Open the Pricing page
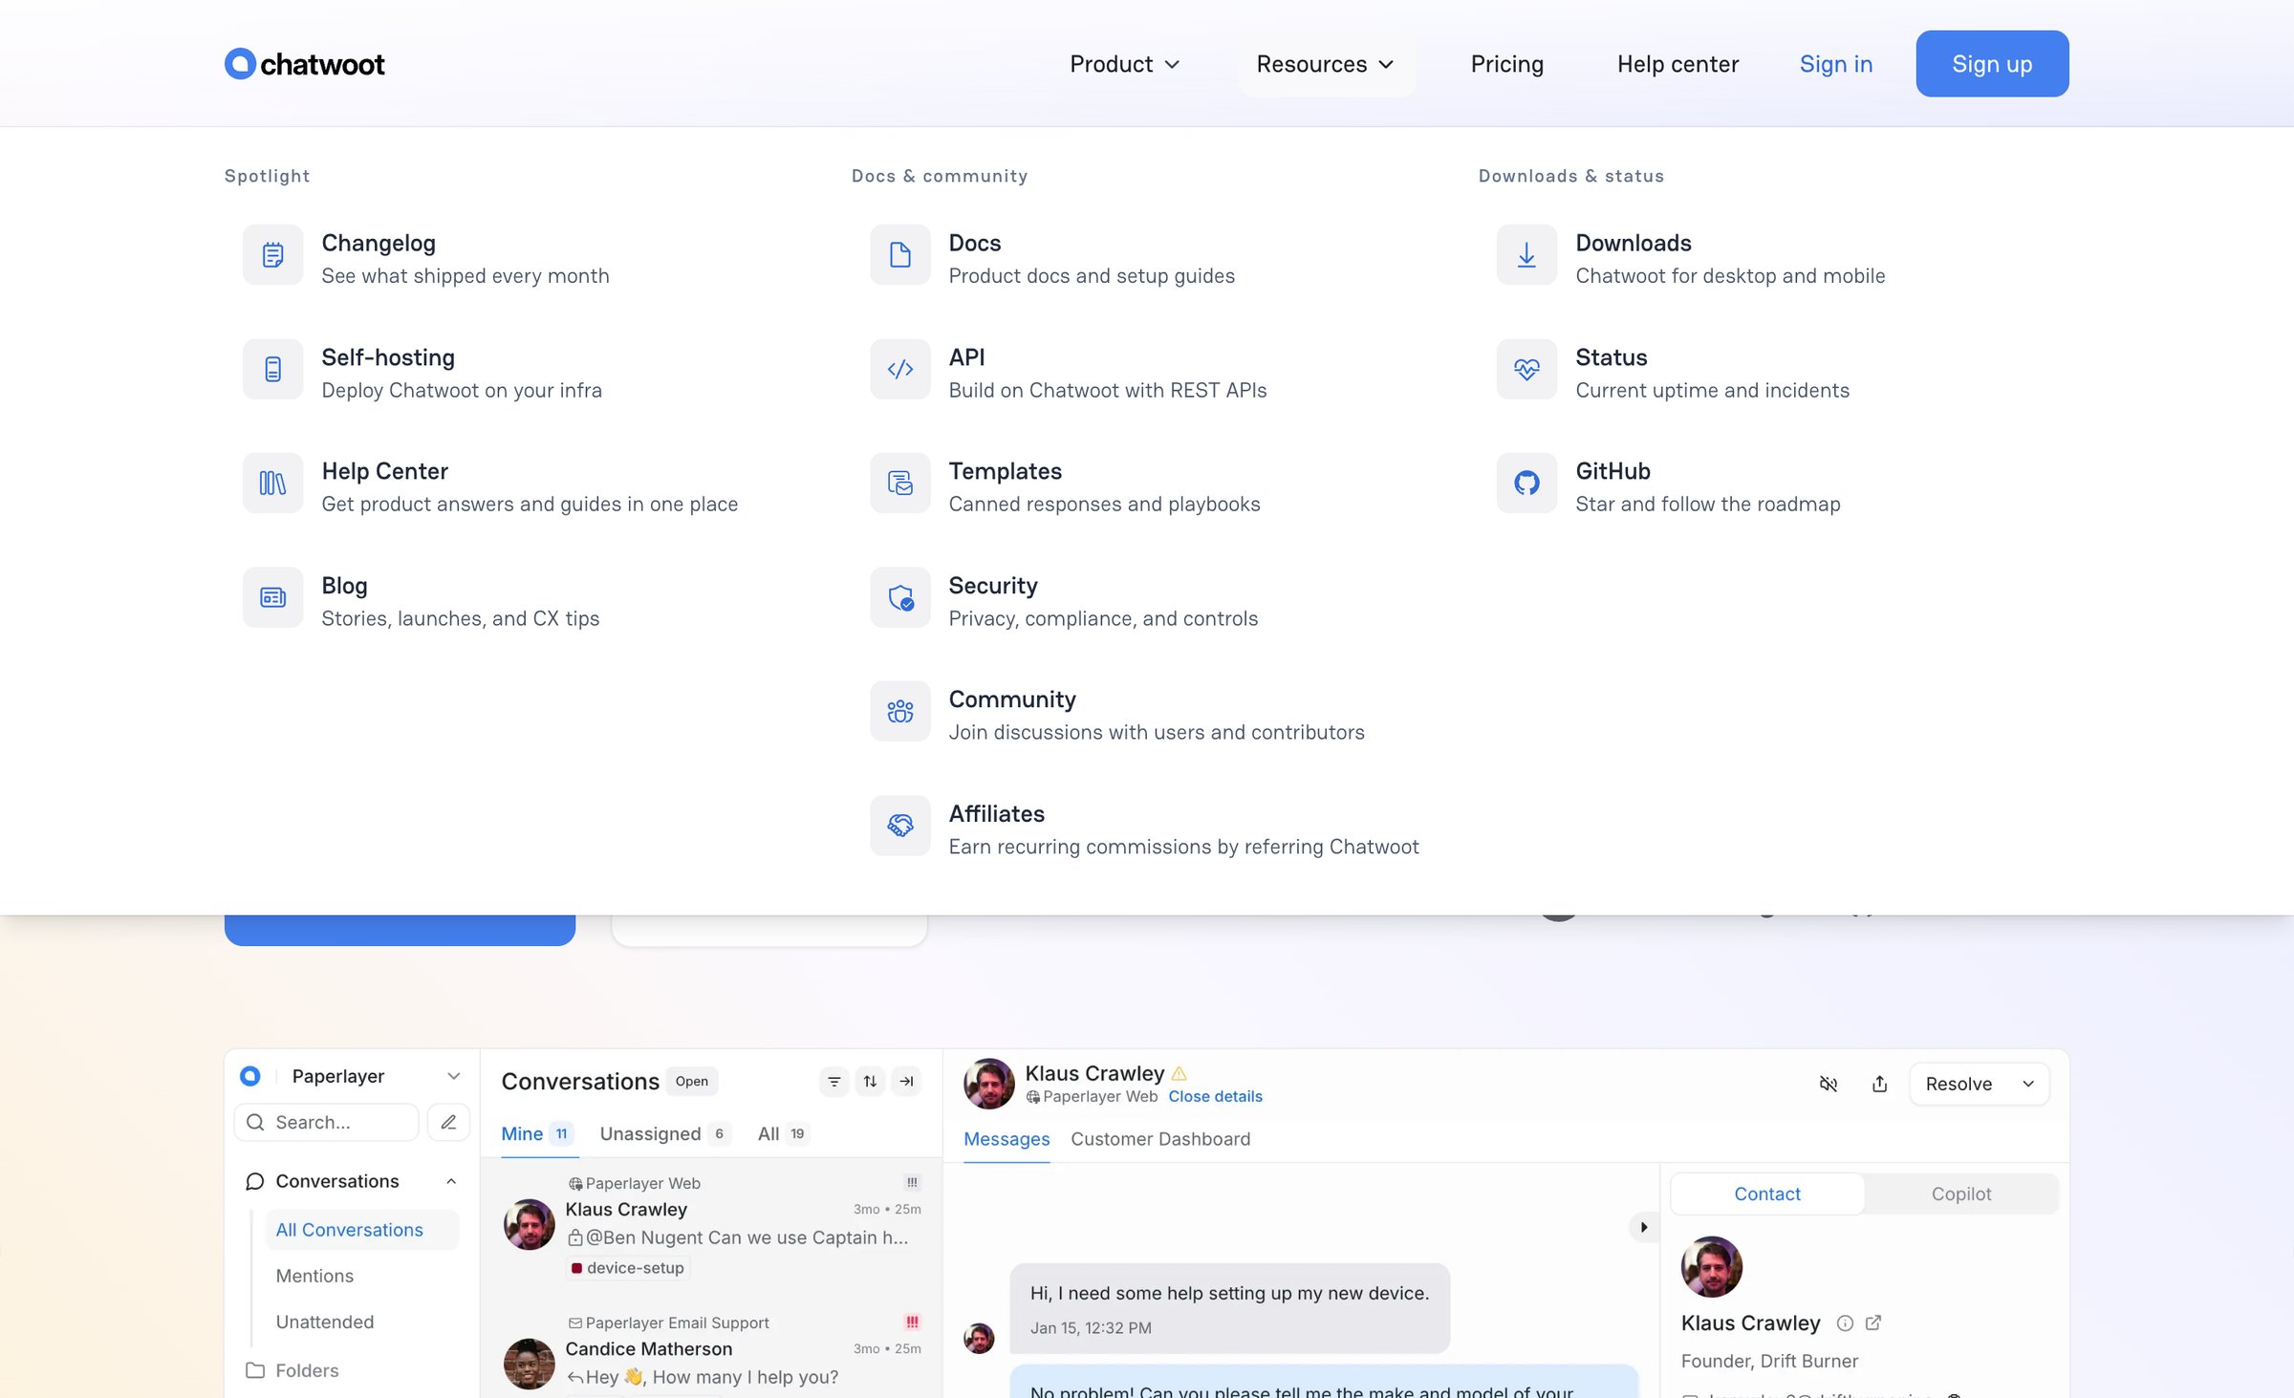This screenshot has height=1398, width=2294. 1506,64
